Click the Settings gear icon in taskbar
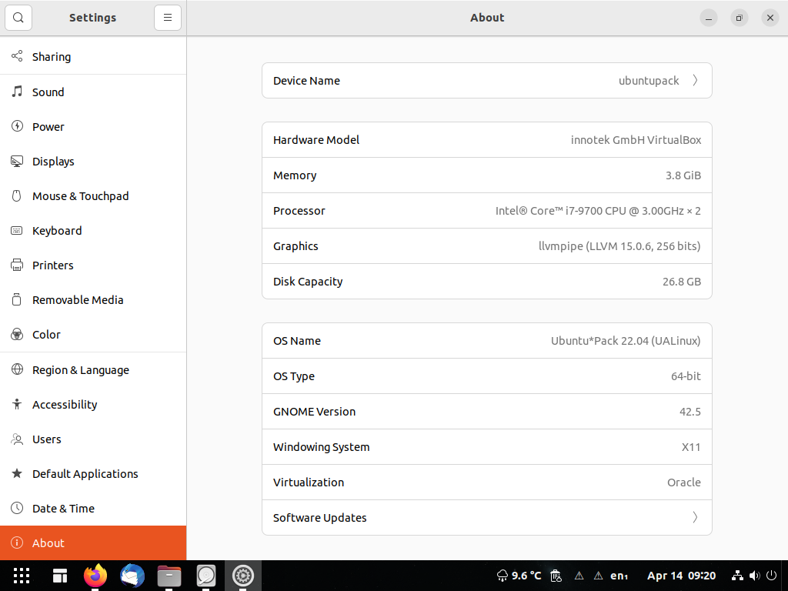The image size is (788, 591). coord(242,576)
